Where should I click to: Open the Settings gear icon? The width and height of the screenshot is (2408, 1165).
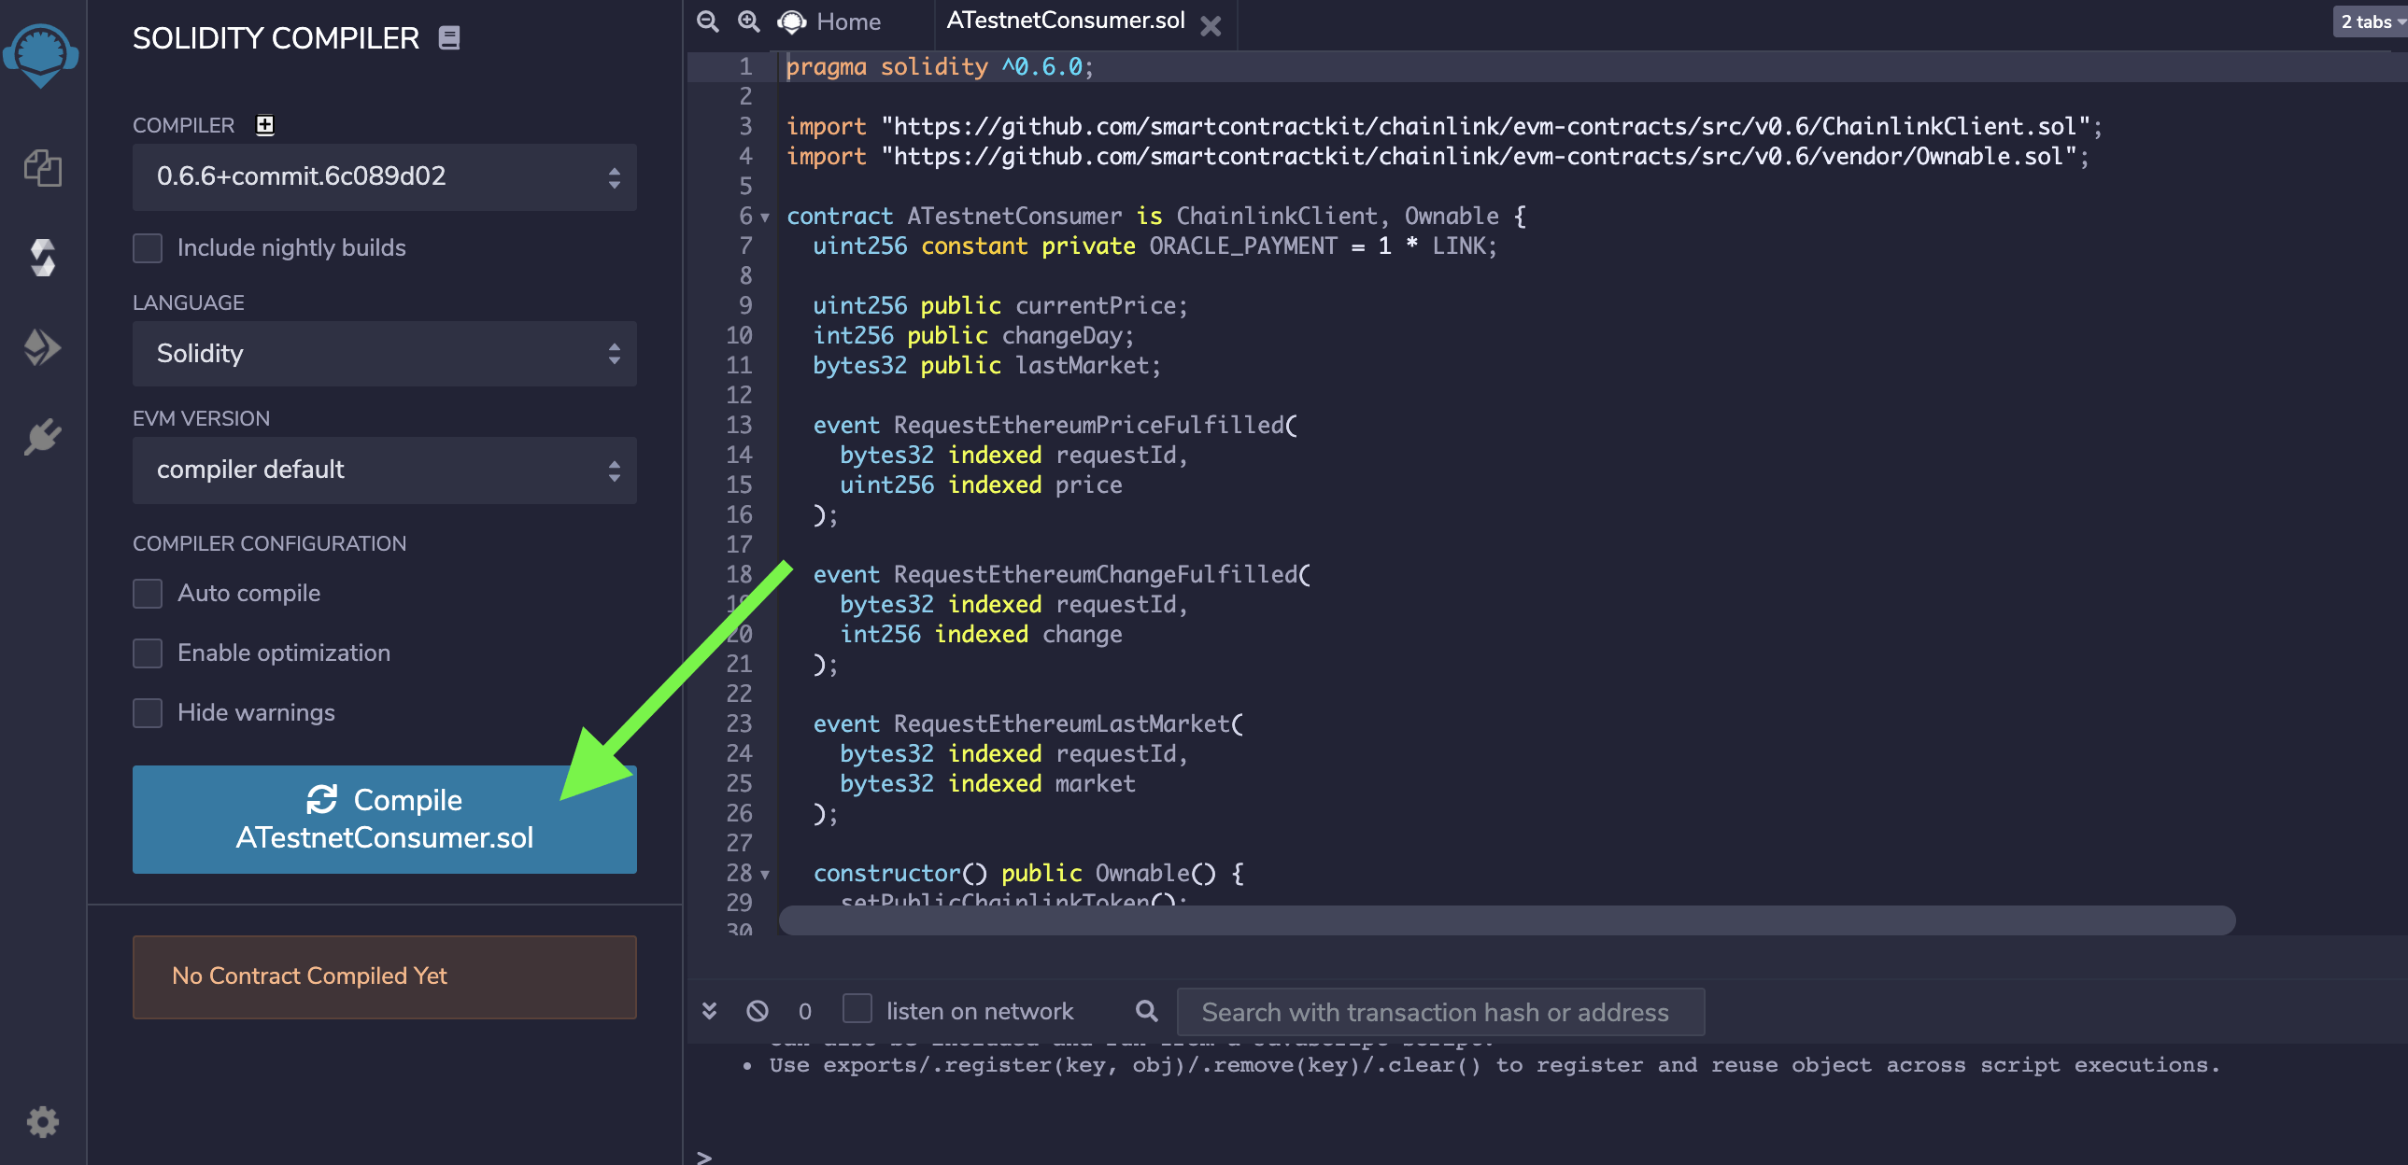(42, 1120)
